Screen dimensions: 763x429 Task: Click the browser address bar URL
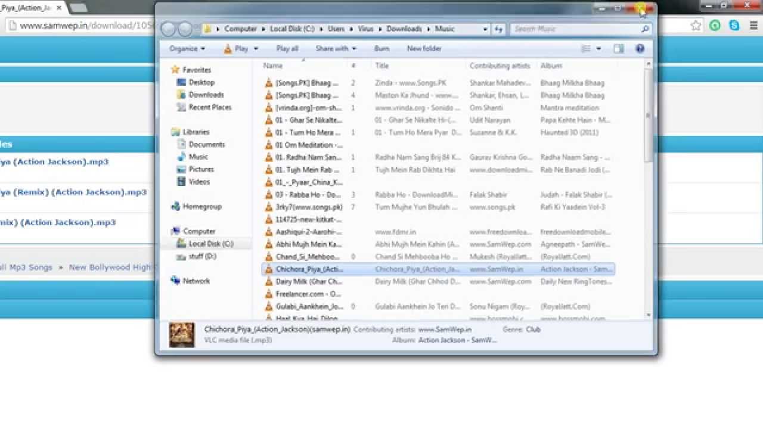tap(87, 26)
